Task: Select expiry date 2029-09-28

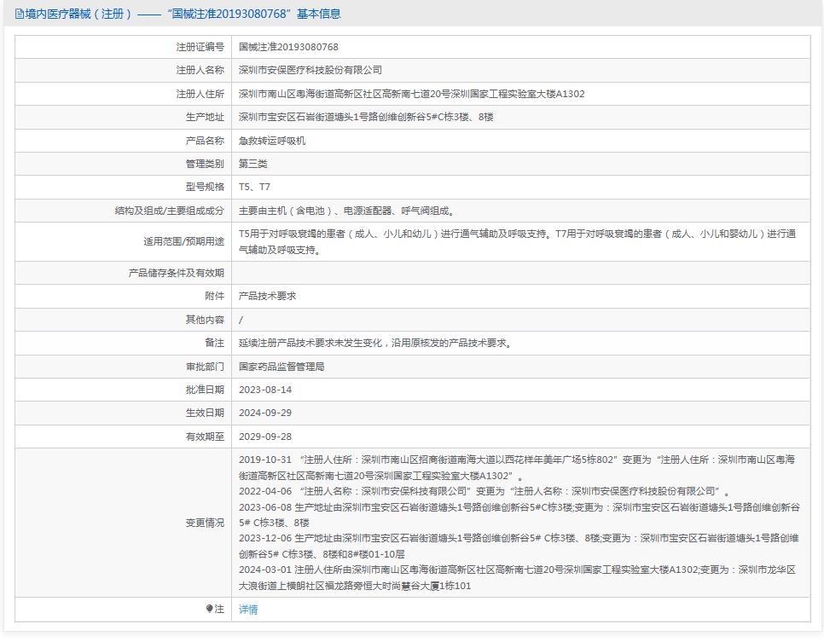Action: click(x=267, y=437)
